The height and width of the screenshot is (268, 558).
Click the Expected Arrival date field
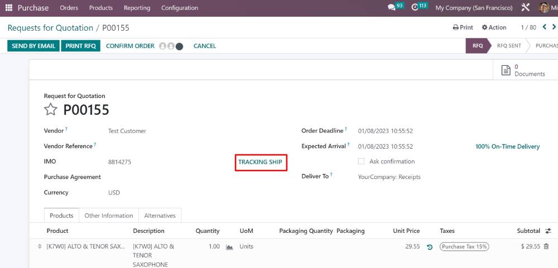click(386, 147)
